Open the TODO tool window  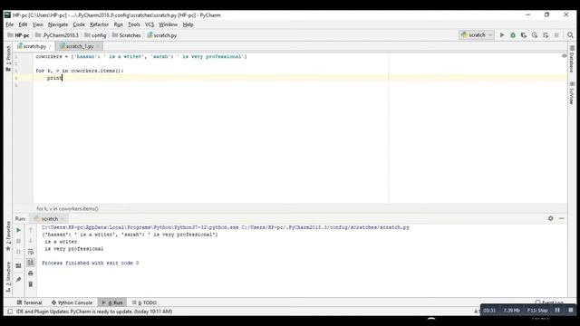pos(144,302)
